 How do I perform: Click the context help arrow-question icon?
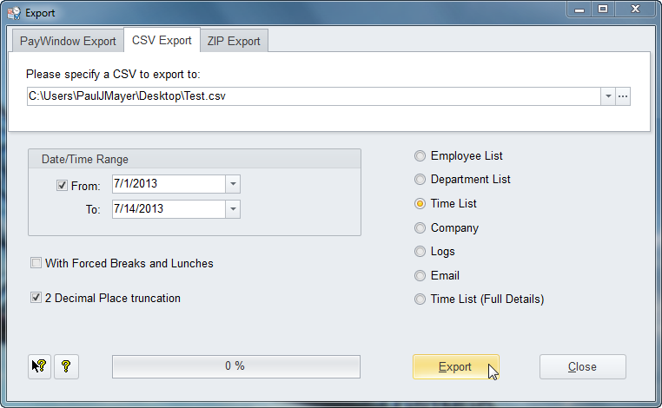pos(40,366)
